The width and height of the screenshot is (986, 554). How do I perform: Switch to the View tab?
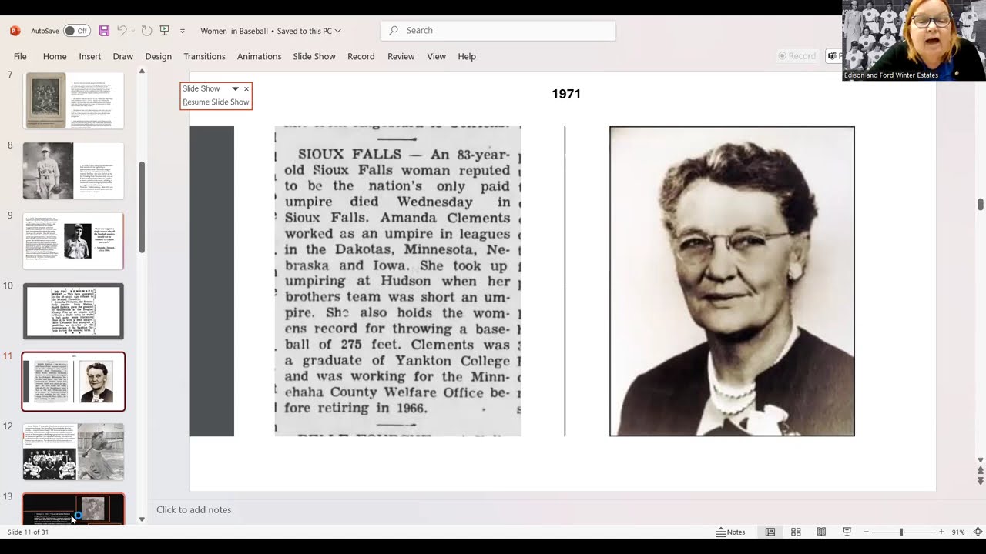(x=436, y=56)
